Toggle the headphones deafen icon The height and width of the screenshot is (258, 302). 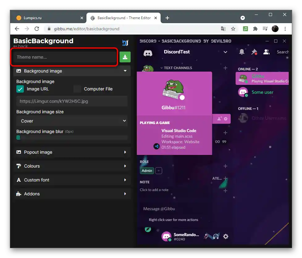pyautogui.click(x=216, y=236)
